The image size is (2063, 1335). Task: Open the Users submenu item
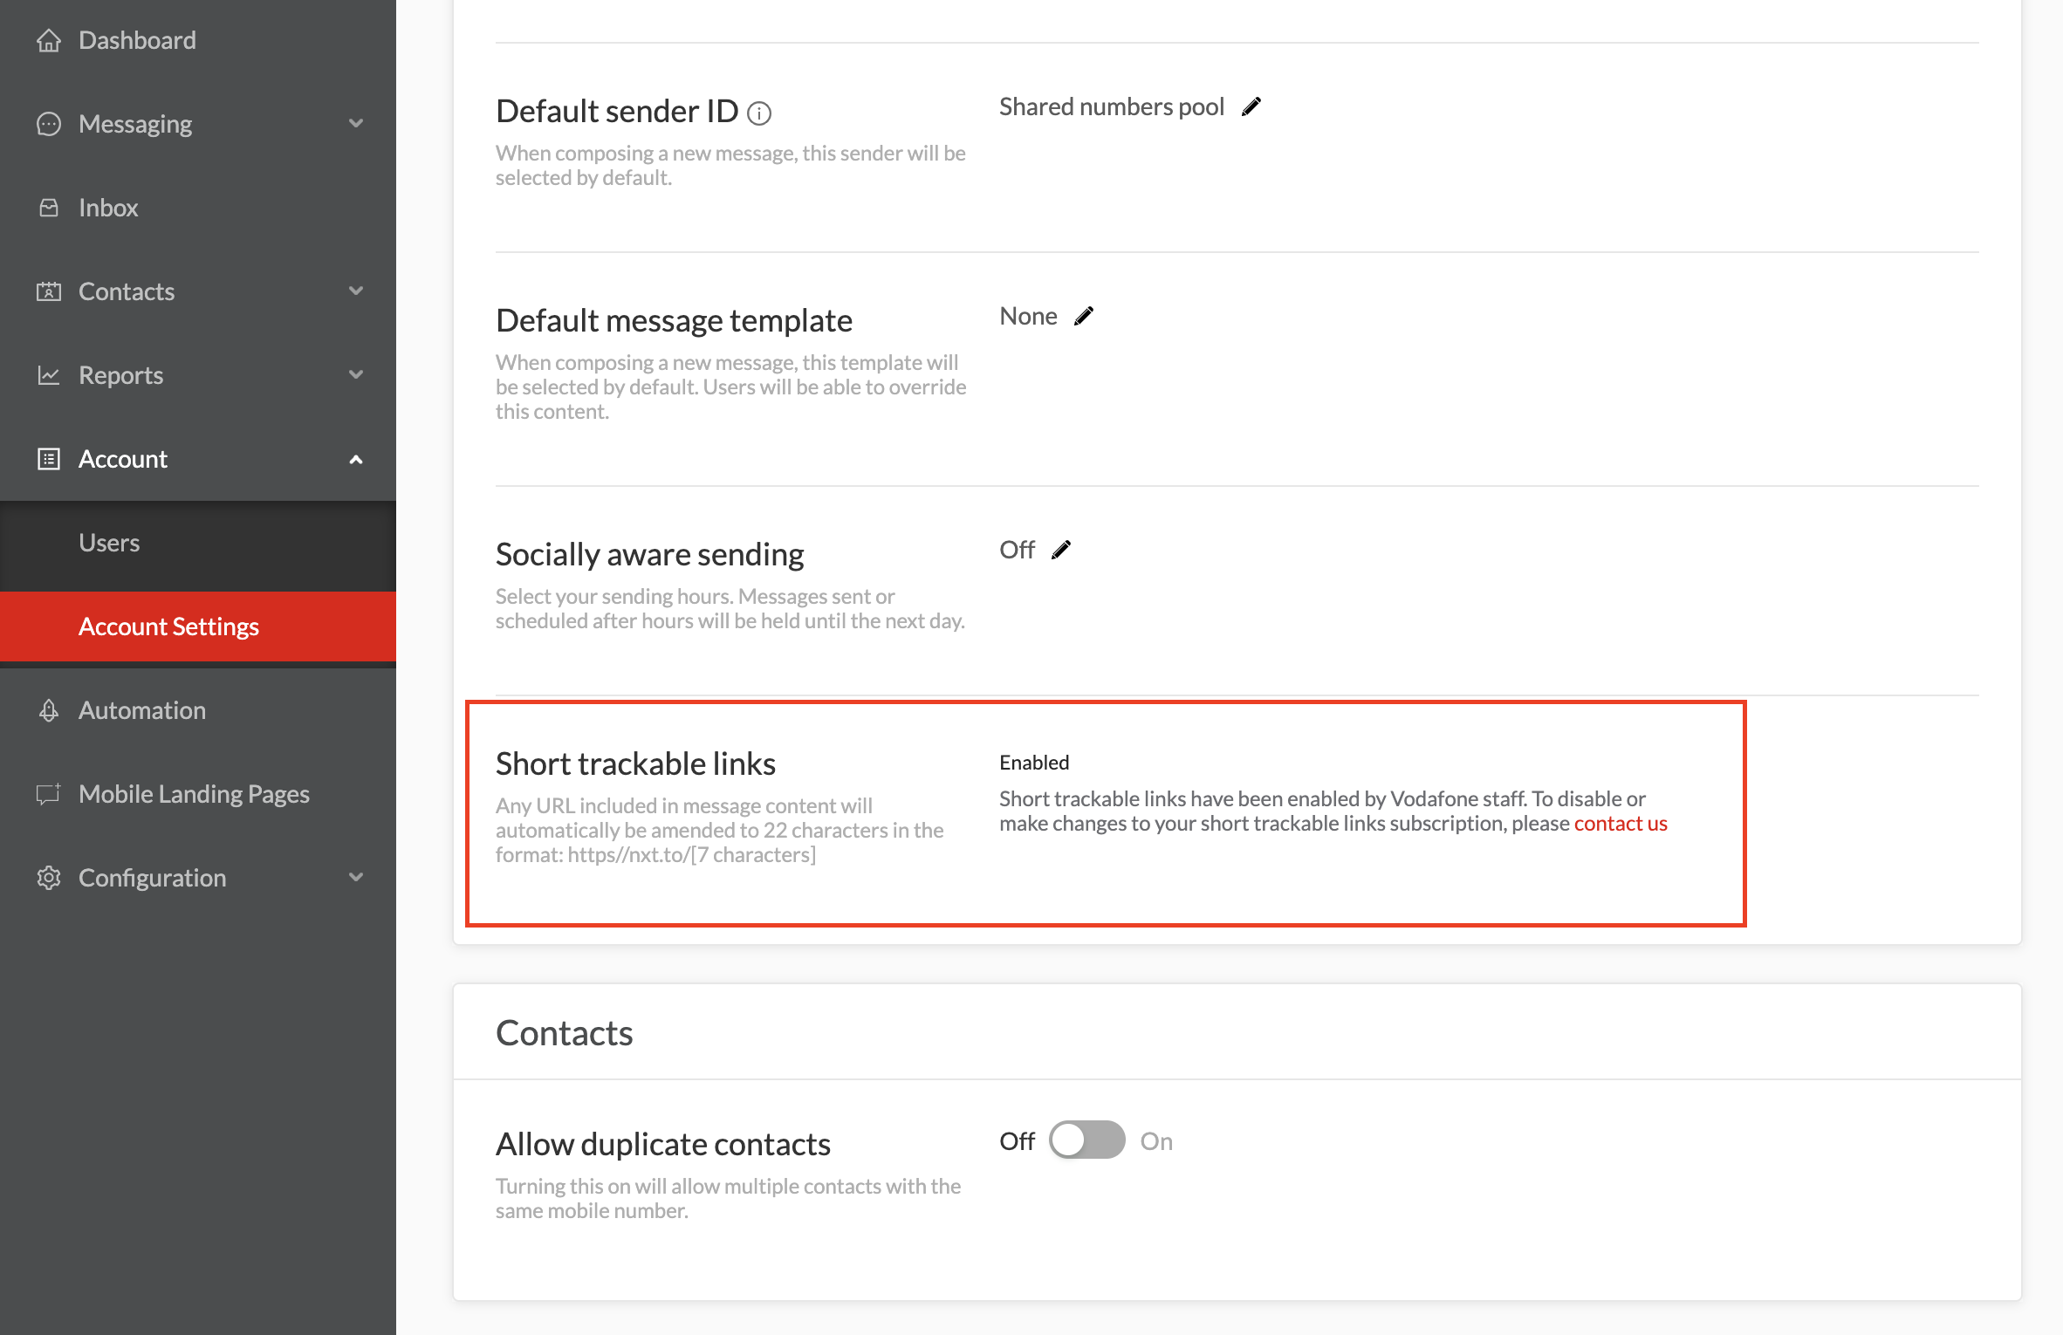coord(109,543)
